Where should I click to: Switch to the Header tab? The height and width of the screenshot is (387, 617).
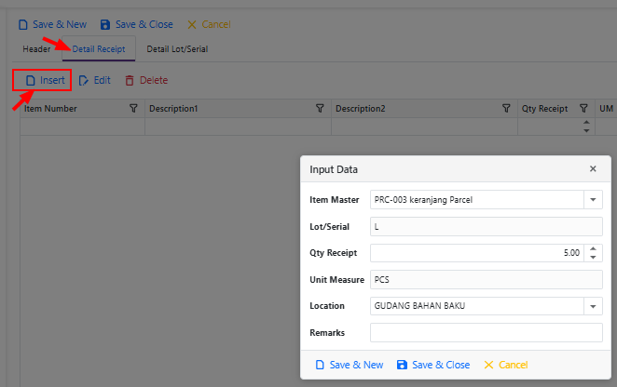[x=36, y=49]
